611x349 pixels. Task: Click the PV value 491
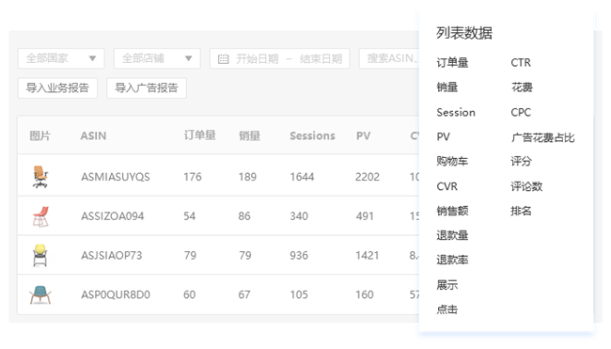click(365, 216)
